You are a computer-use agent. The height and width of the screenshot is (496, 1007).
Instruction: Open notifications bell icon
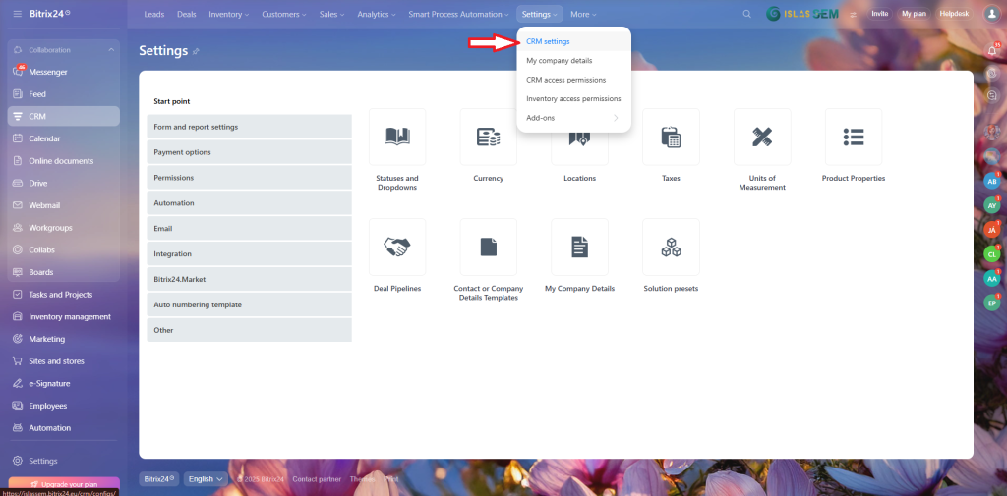tap(991, 50)
